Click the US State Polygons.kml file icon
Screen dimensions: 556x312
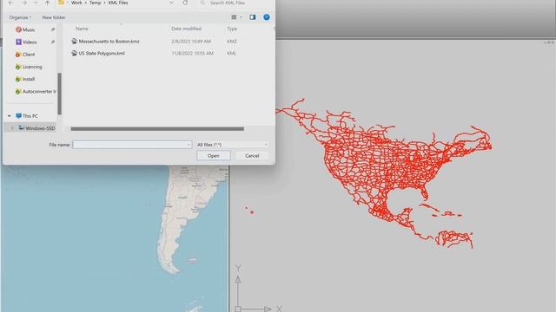[74, 54]
